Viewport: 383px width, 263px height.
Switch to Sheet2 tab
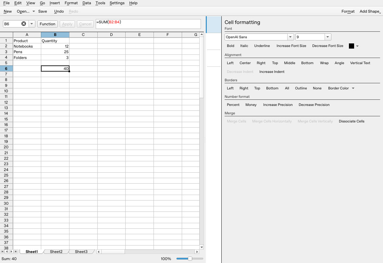(x=56, y=252)
